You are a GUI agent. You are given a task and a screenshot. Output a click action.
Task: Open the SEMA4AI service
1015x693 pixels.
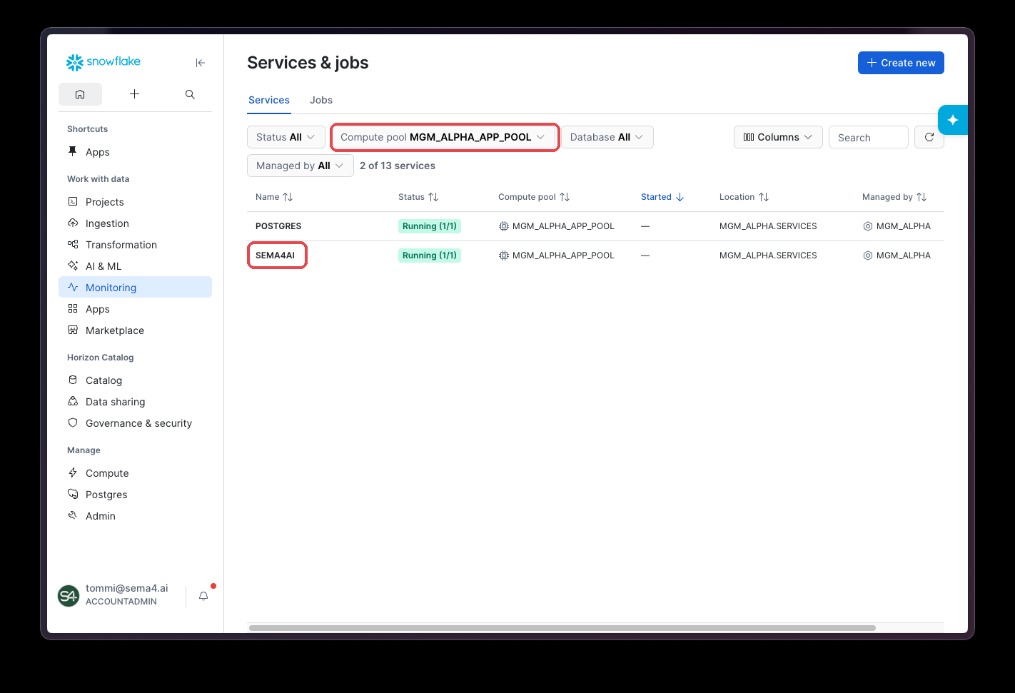click(x=276, y=256)
